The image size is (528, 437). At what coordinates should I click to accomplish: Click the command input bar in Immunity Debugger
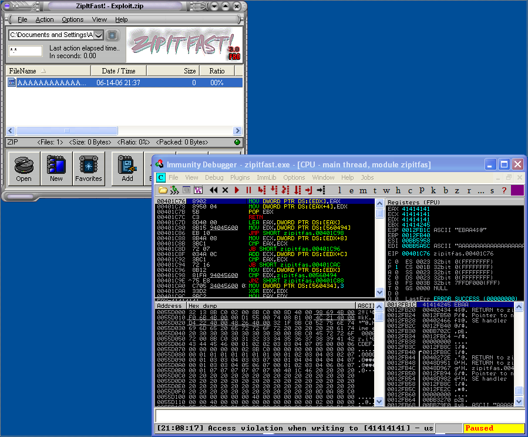pyautogui.click(x=340, y=415)
